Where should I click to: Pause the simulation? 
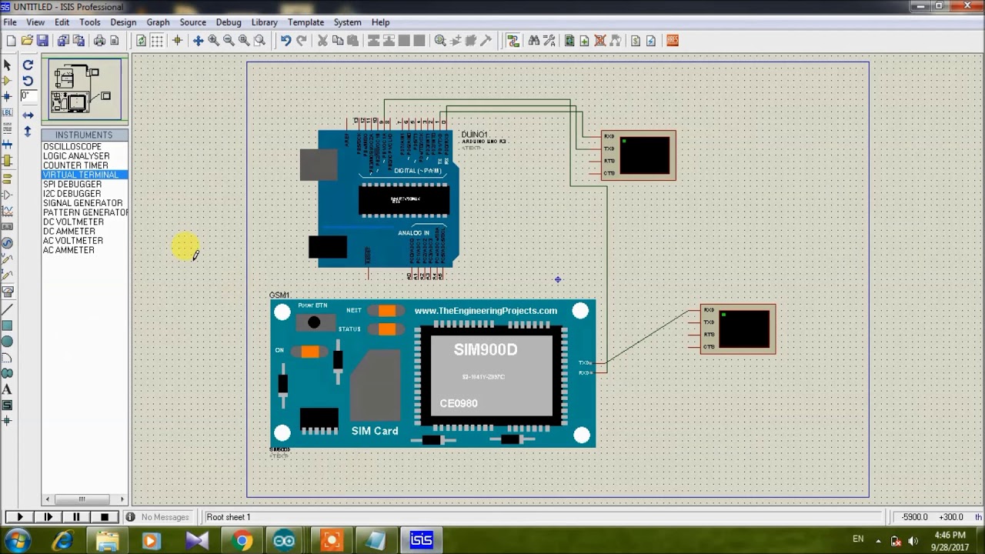pos(76,517)
